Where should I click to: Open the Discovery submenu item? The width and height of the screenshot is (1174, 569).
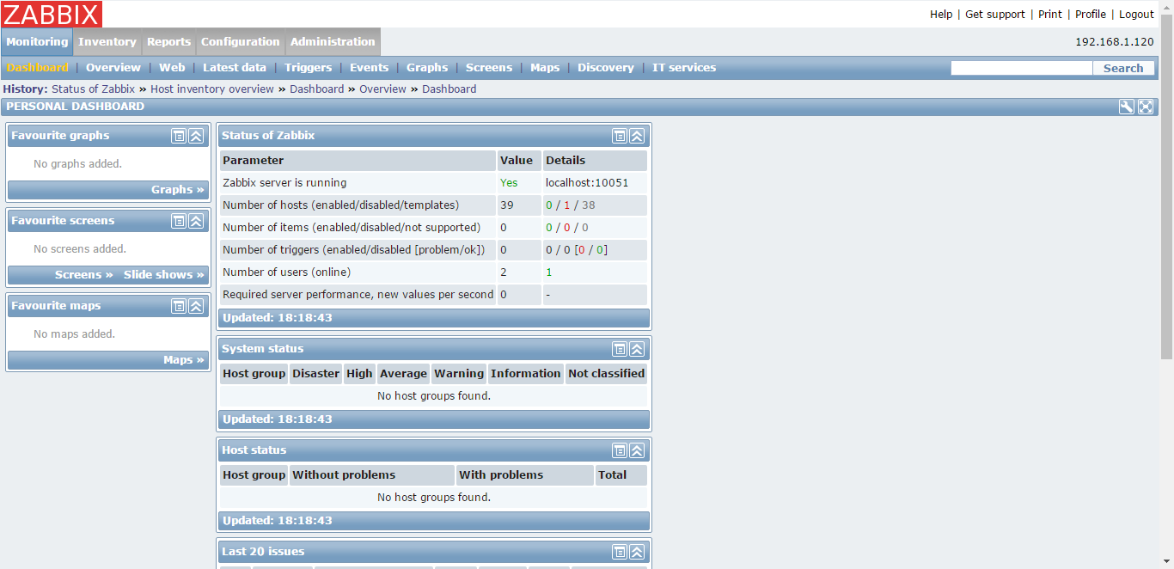[x=606, y=68]
